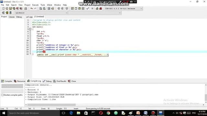Click the Compile & Run toolbar icon
207x116 pixels.
pos(79,9)
